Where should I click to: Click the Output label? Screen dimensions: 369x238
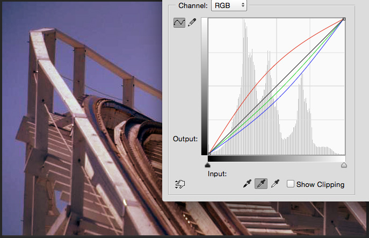pyautogui.click(x=185, y=139)
